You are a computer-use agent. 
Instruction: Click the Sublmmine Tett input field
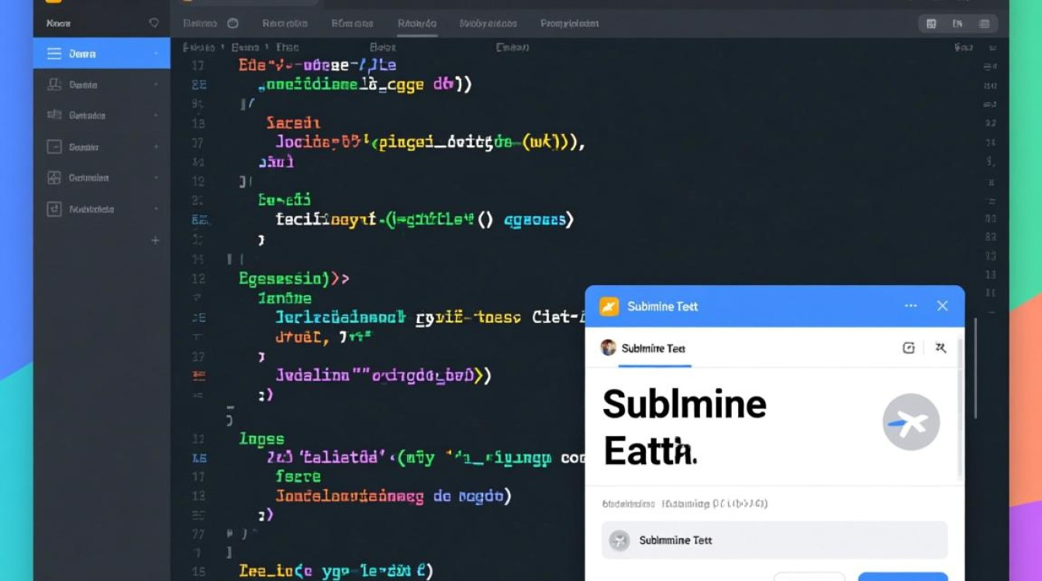click(774, 540)
